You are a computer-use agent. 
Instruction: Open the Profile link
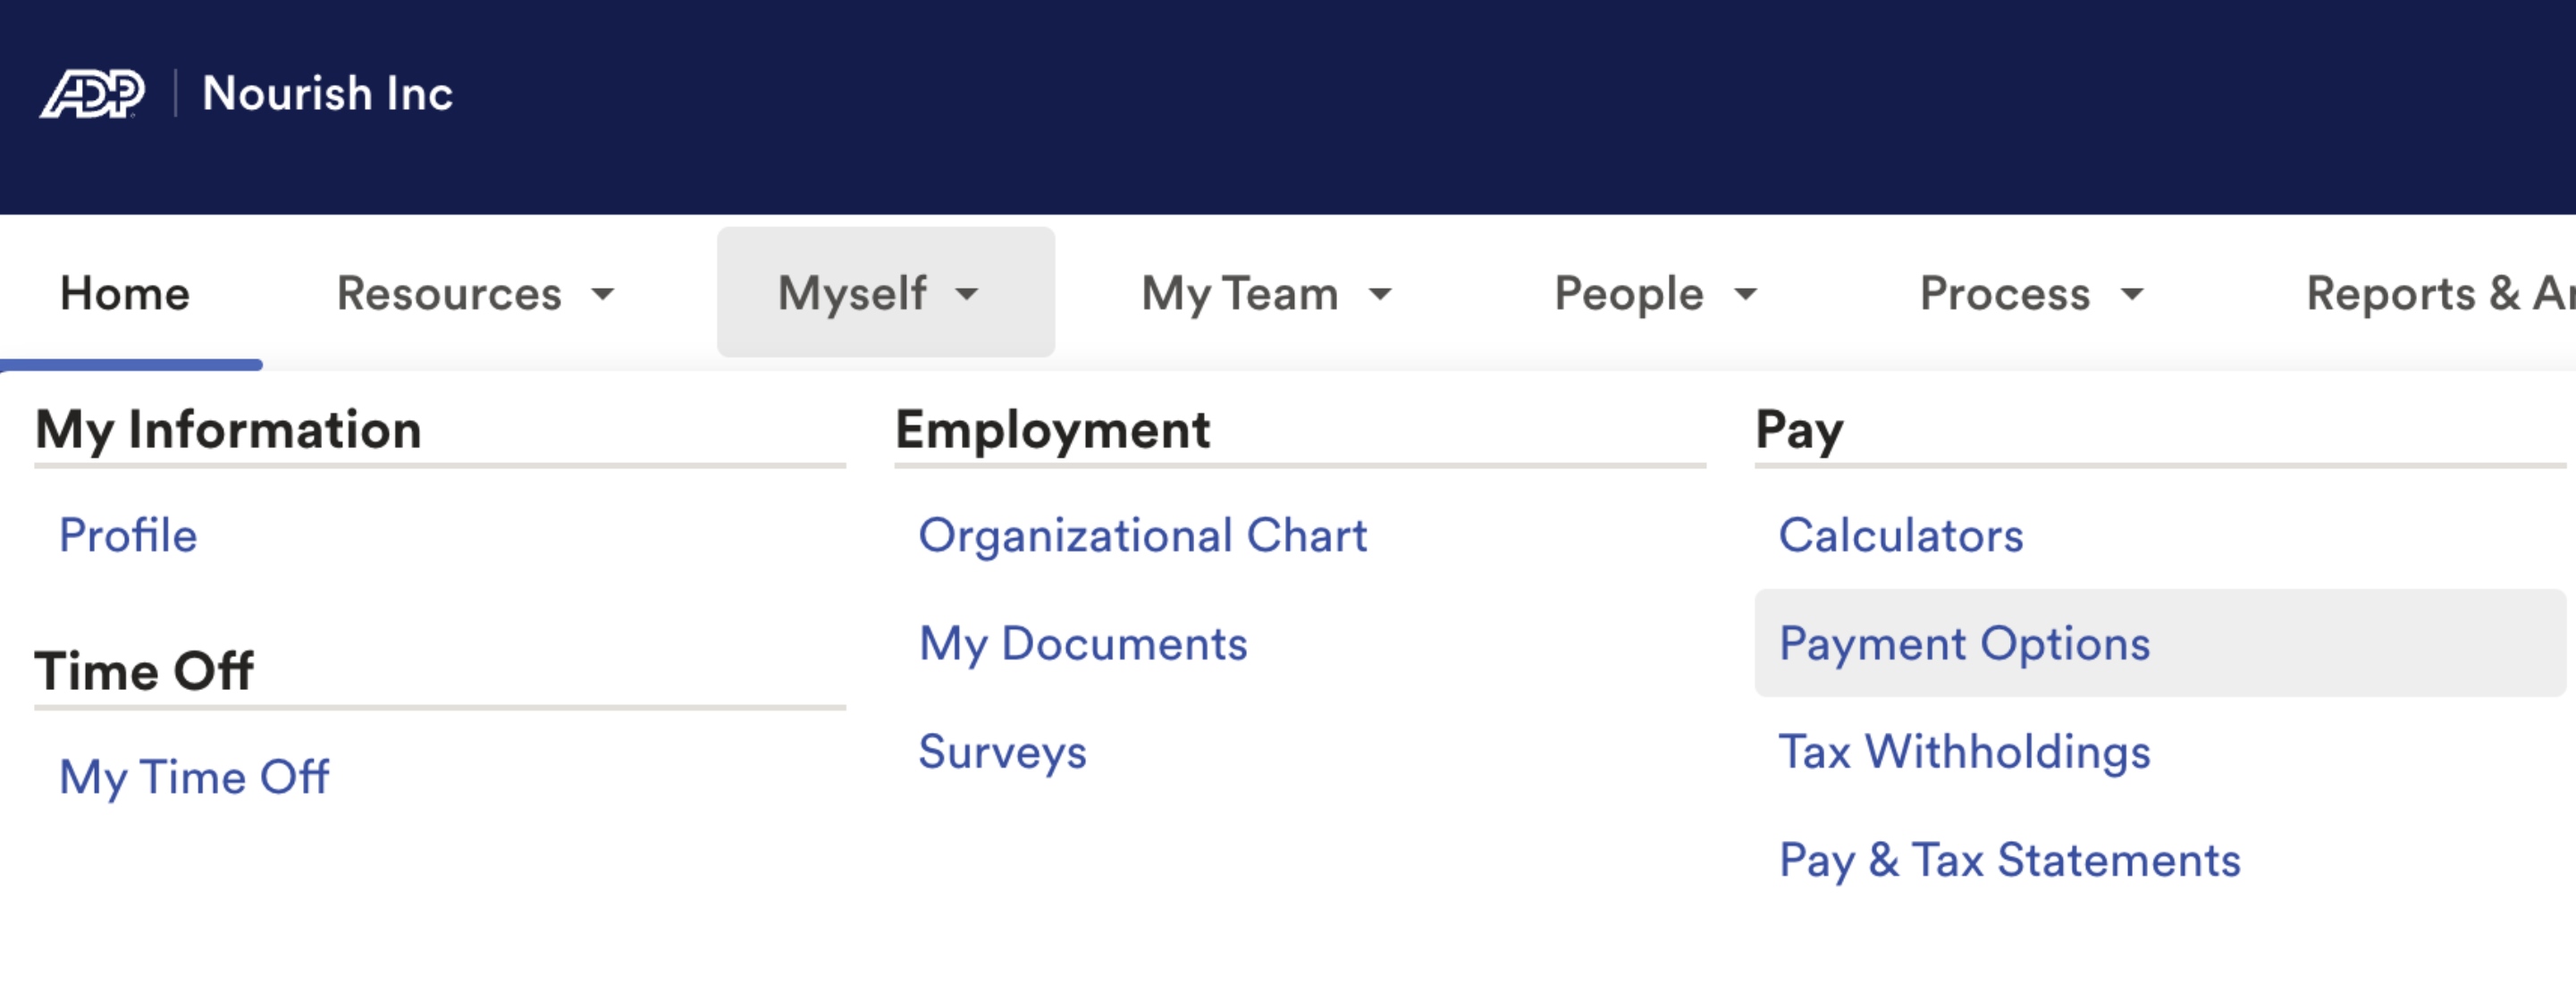click(128, 536)
